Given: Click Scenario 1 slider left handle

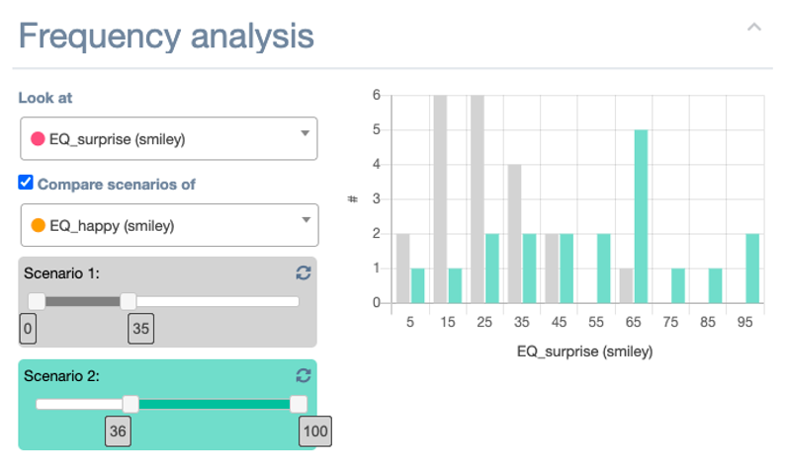Looking at the screenshot, I should click(37, 301).
